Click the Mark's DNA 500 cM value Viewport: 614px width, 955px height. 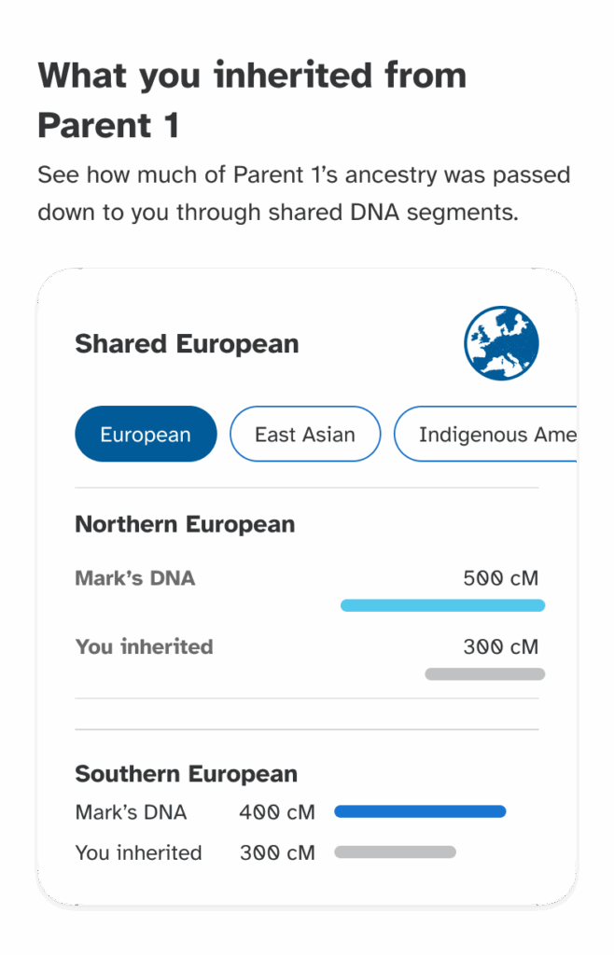click(500, 578)
